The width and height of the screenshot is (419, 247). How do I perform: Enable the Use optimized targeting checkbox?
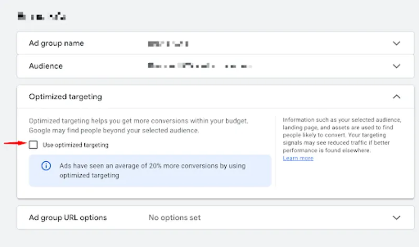coord(33,145)
